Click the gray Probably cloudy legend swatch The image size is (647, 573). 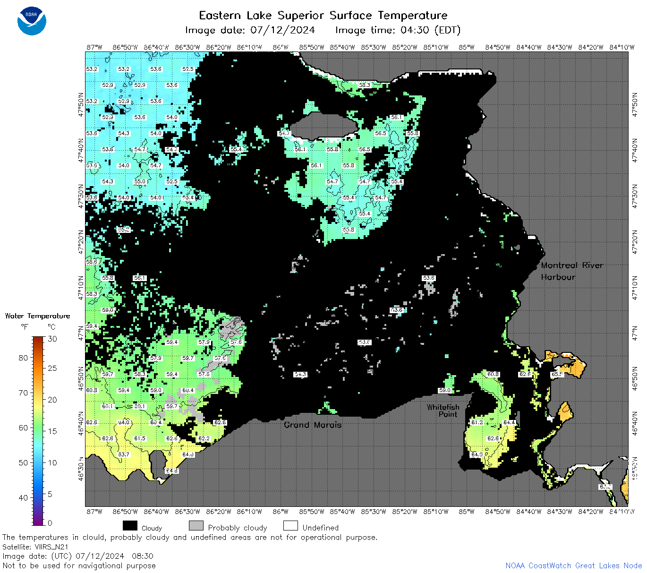[196, 526]
